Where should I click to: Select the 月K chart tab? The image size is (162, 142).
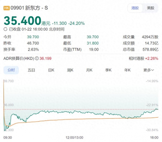(x=89, y=70)
